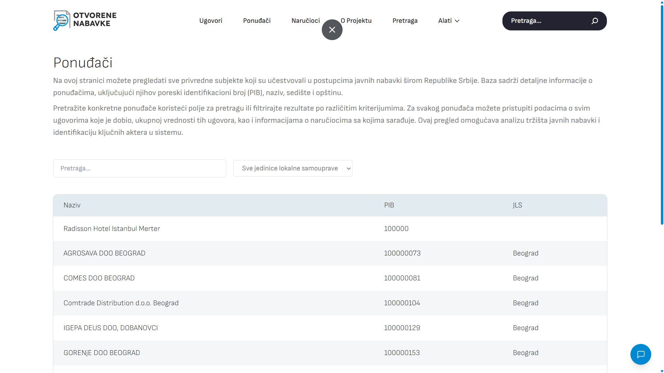Viewport: 664px width, 373px height.
Task: Click the Pretraga filter input above table
Action: tap(140, 168)
